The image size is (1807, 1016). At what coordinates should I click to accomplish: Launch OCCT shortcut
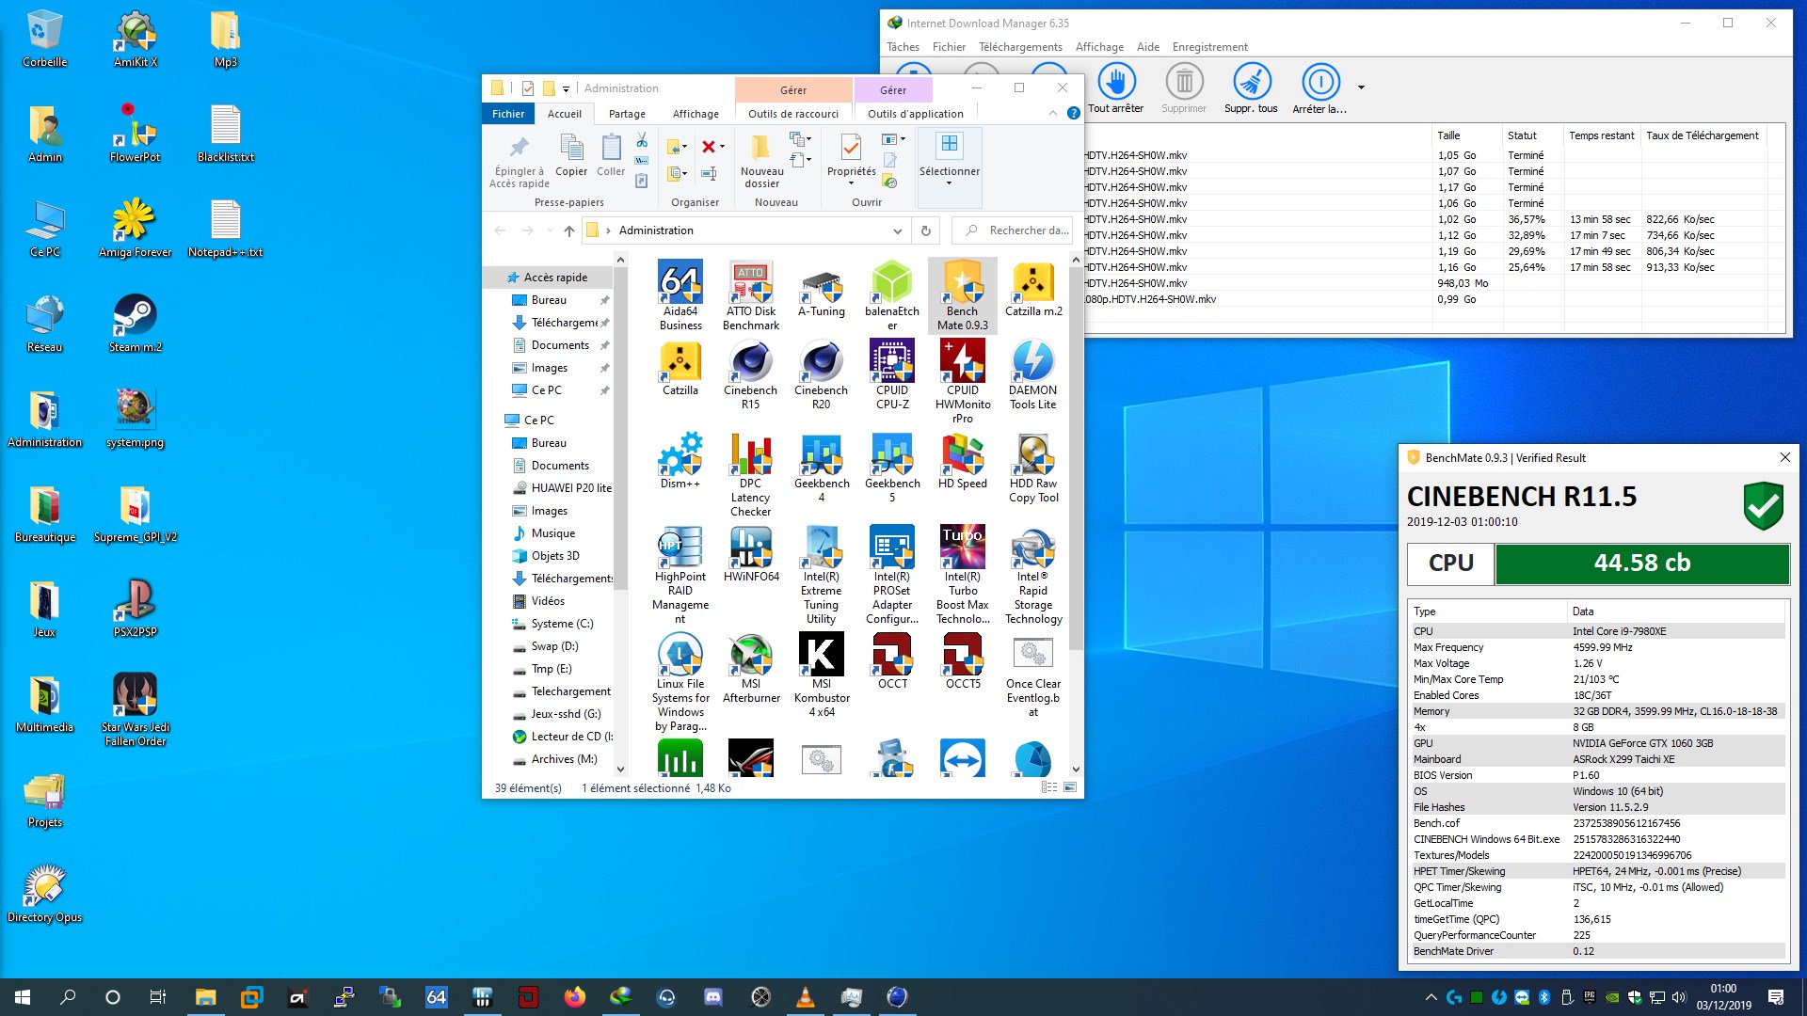click(892, 661)
